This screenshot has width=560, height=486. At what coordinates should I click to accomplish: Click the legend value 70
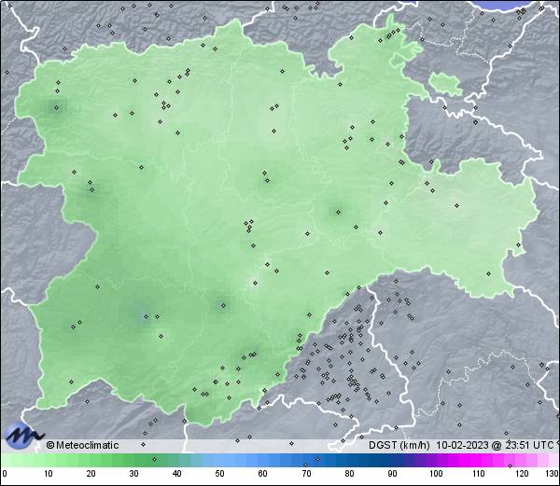coord(306,474)
